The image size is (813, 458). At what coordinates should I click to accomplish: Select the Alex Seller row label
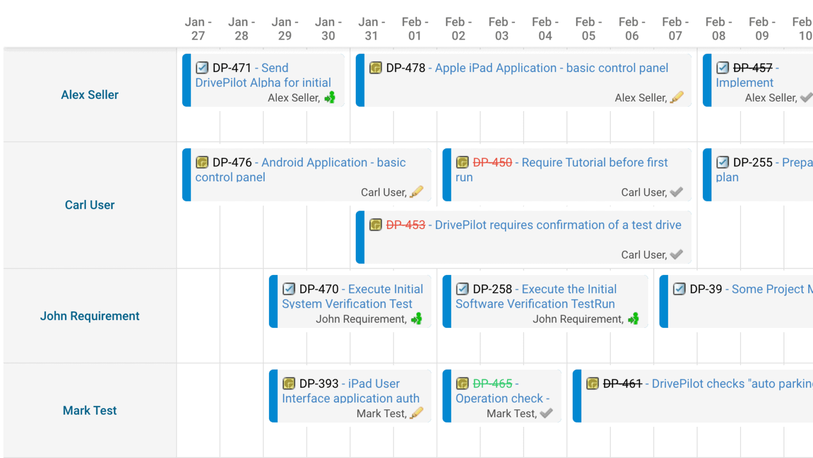point(89,95)
